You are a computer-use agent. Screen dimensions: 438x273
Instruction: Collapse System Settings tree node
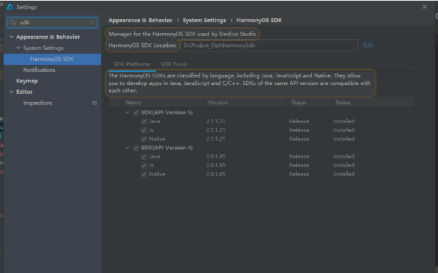18,48
